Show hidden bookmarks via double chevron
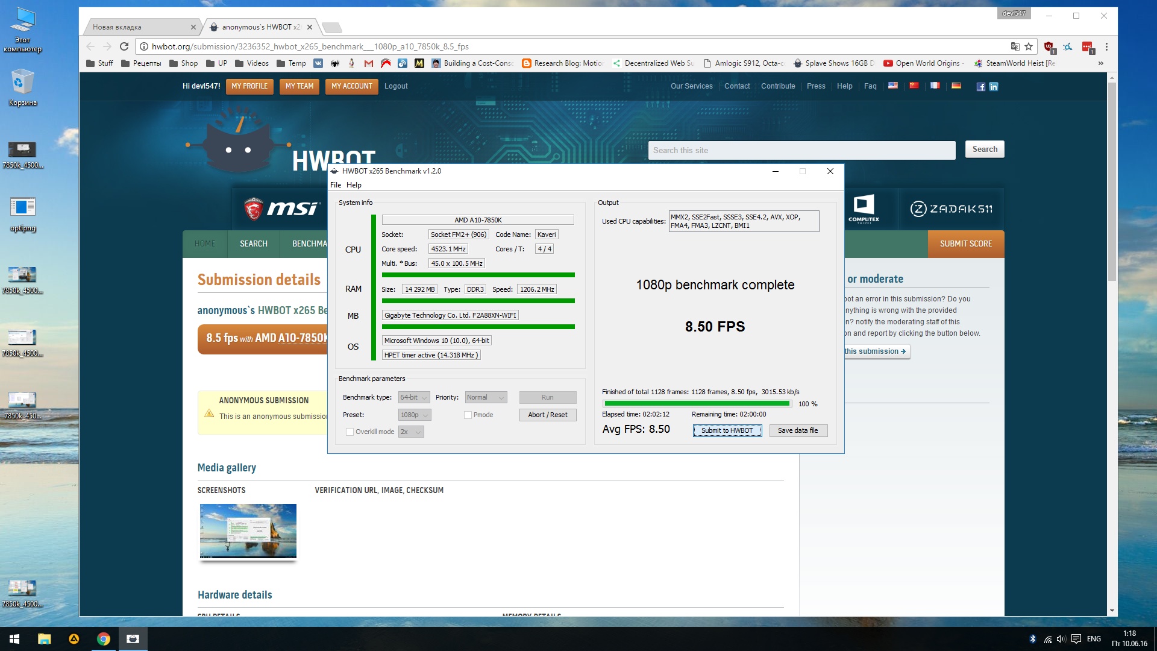1157x651 pixels. (x=1101, y=63)
